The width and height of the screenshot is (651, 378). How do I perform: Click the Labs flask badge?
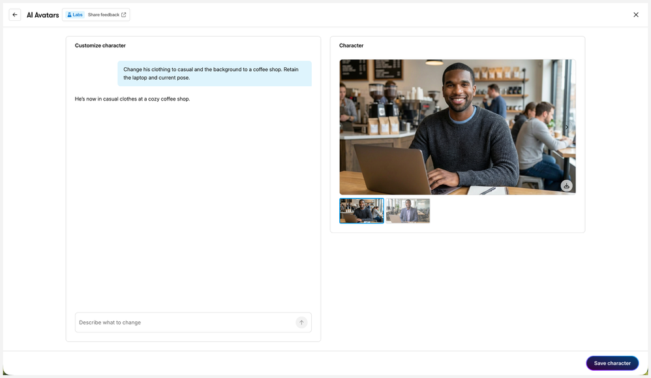click(75, 15)
